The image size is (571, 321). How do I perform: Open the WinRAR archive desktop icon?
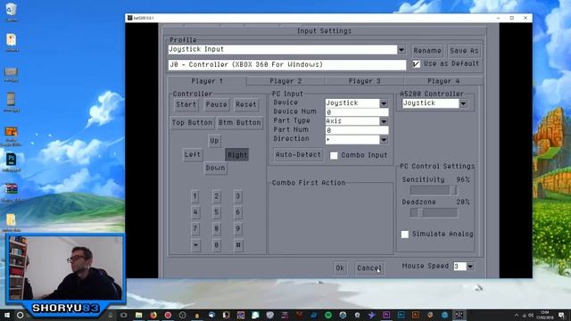click(12, 192)
